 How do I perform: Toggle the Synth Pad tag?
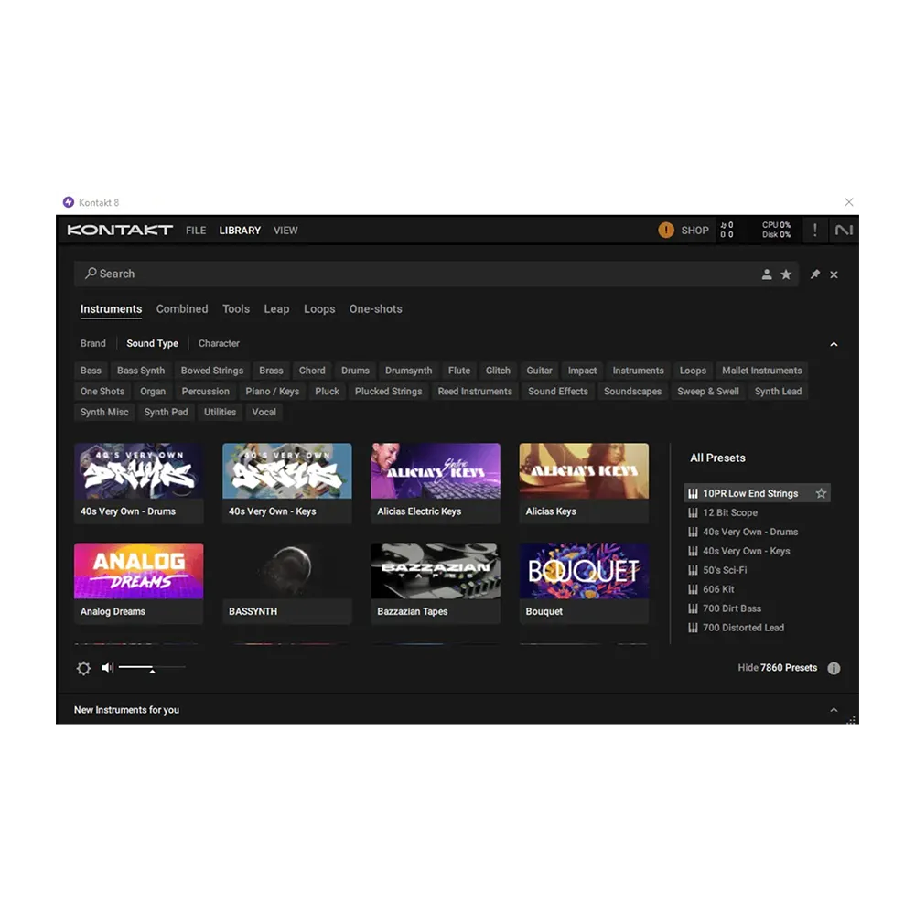click(166, 412)
